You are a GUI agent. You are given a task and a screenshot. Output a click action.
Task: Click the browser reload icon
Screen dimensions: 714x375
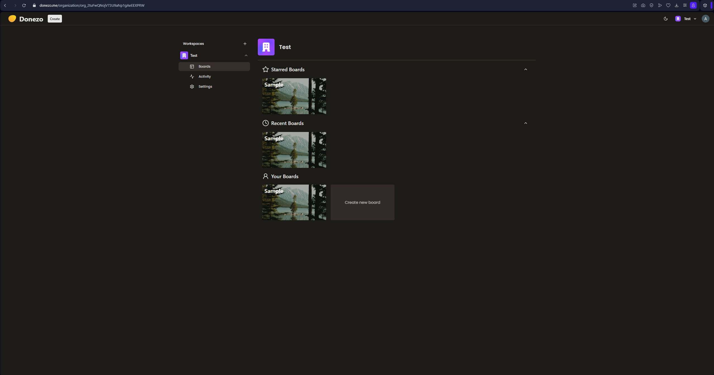click(24, 5)
